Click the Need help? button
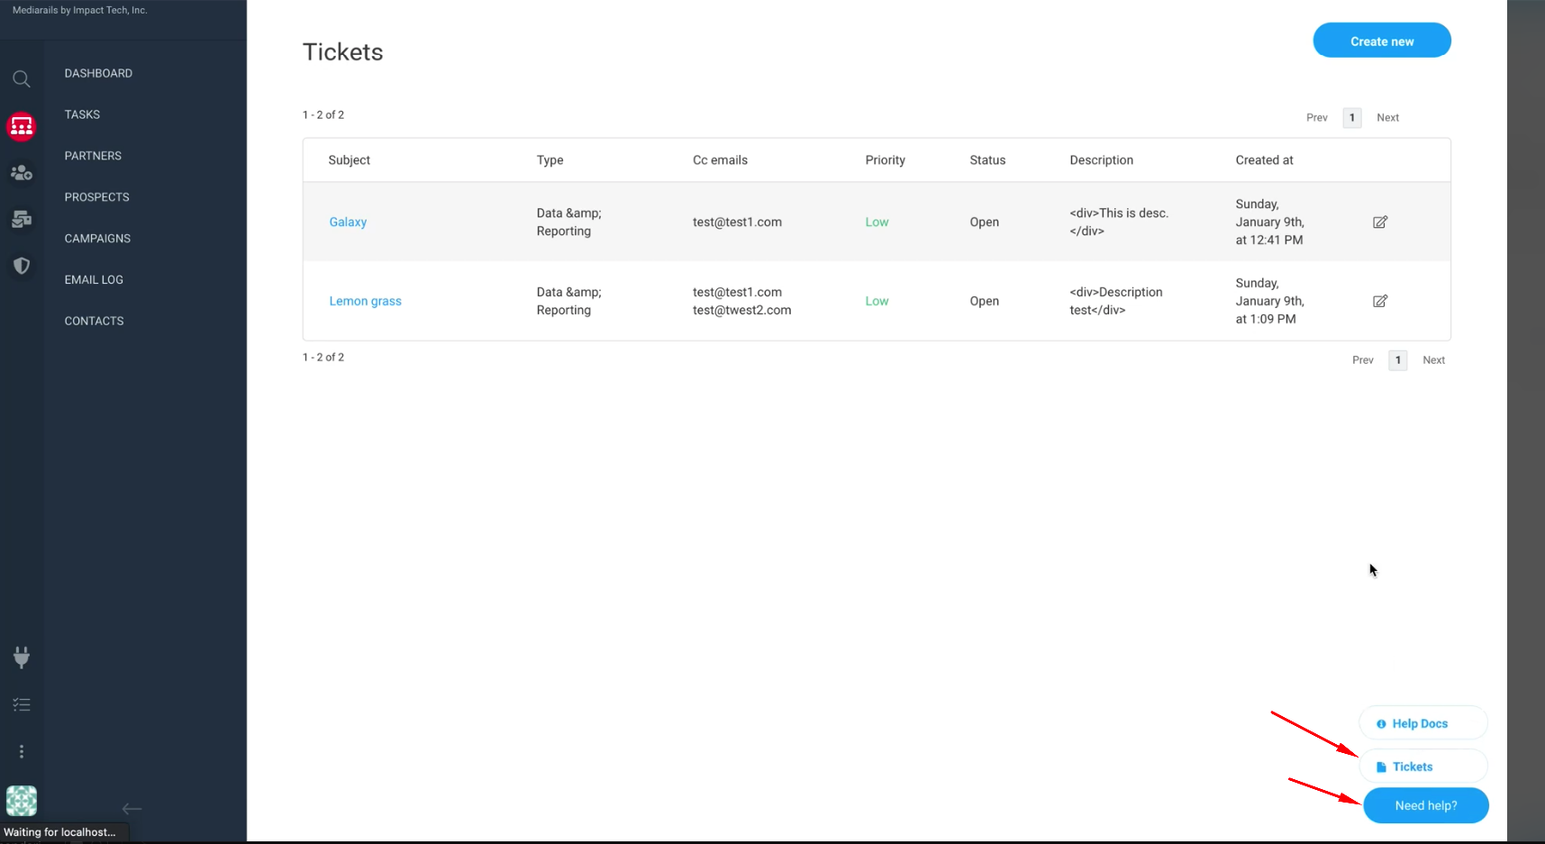The height and width of the screenshot is (844, 1545). (1425, 805)
